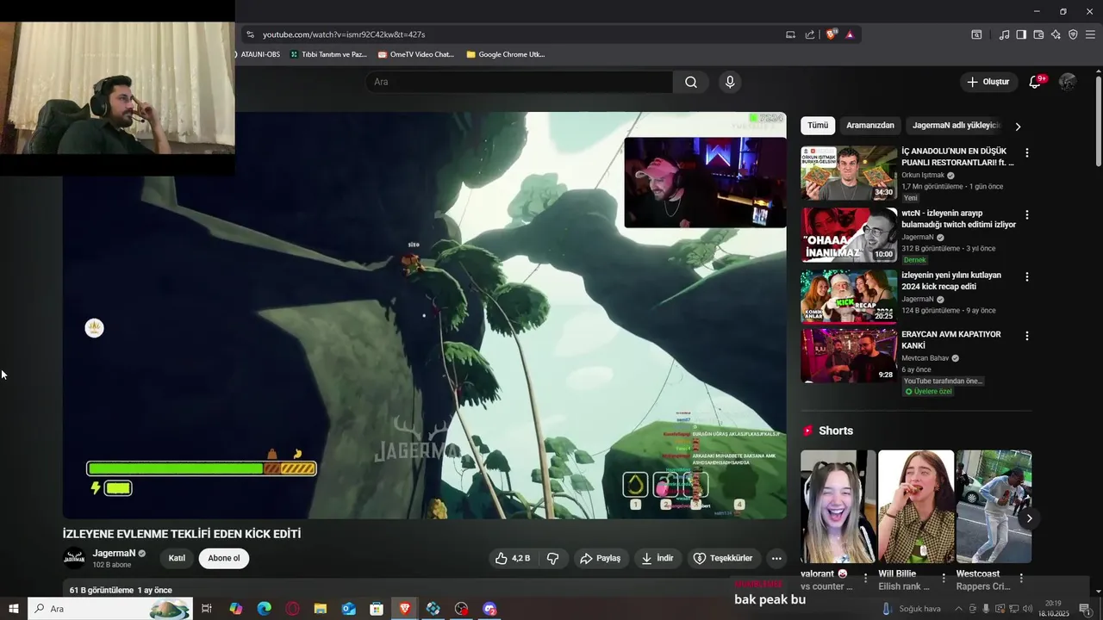
Task: Click the YouTube search magnifier button
Action: [691, 82]
